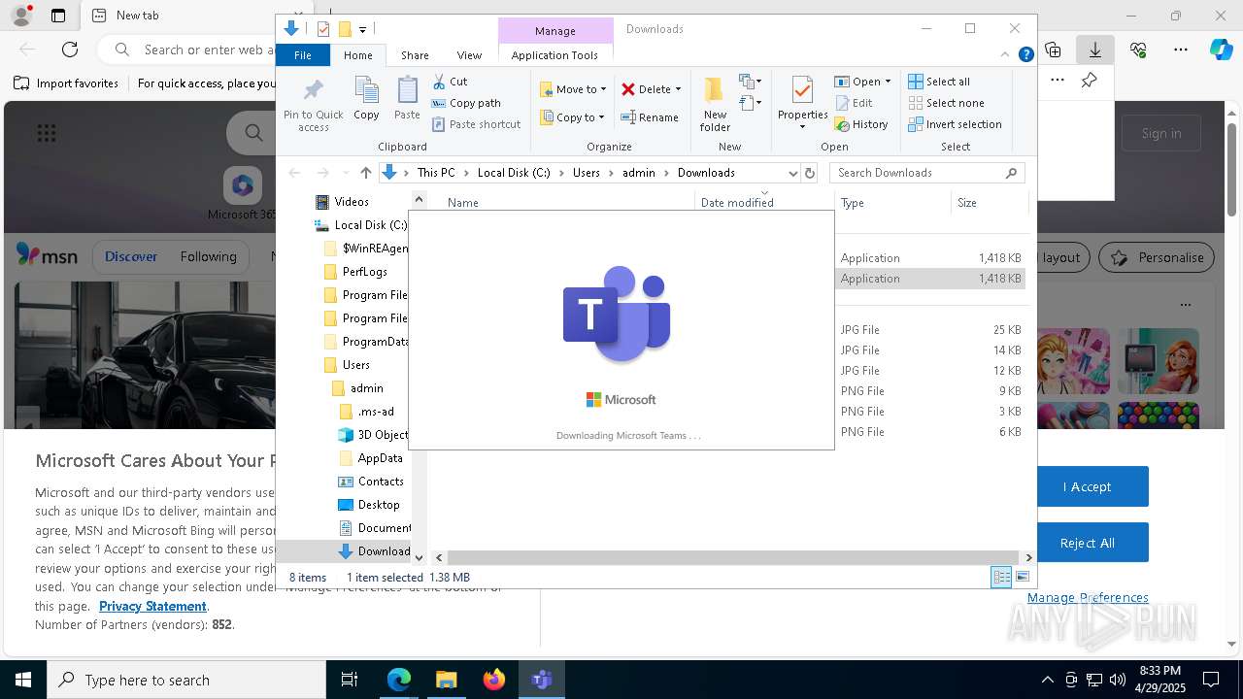Viewport: 1243px width, 699px height.
Task: Click the Type here to search box
Action: pos(186,680)
